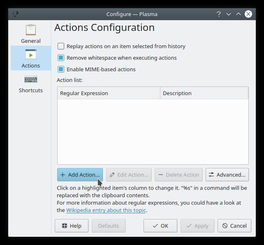This screenshot has height=245, width=264.
Task: Click the title bar minimize chevron icon
Action: pyautogui.click(x=229, y=14)
